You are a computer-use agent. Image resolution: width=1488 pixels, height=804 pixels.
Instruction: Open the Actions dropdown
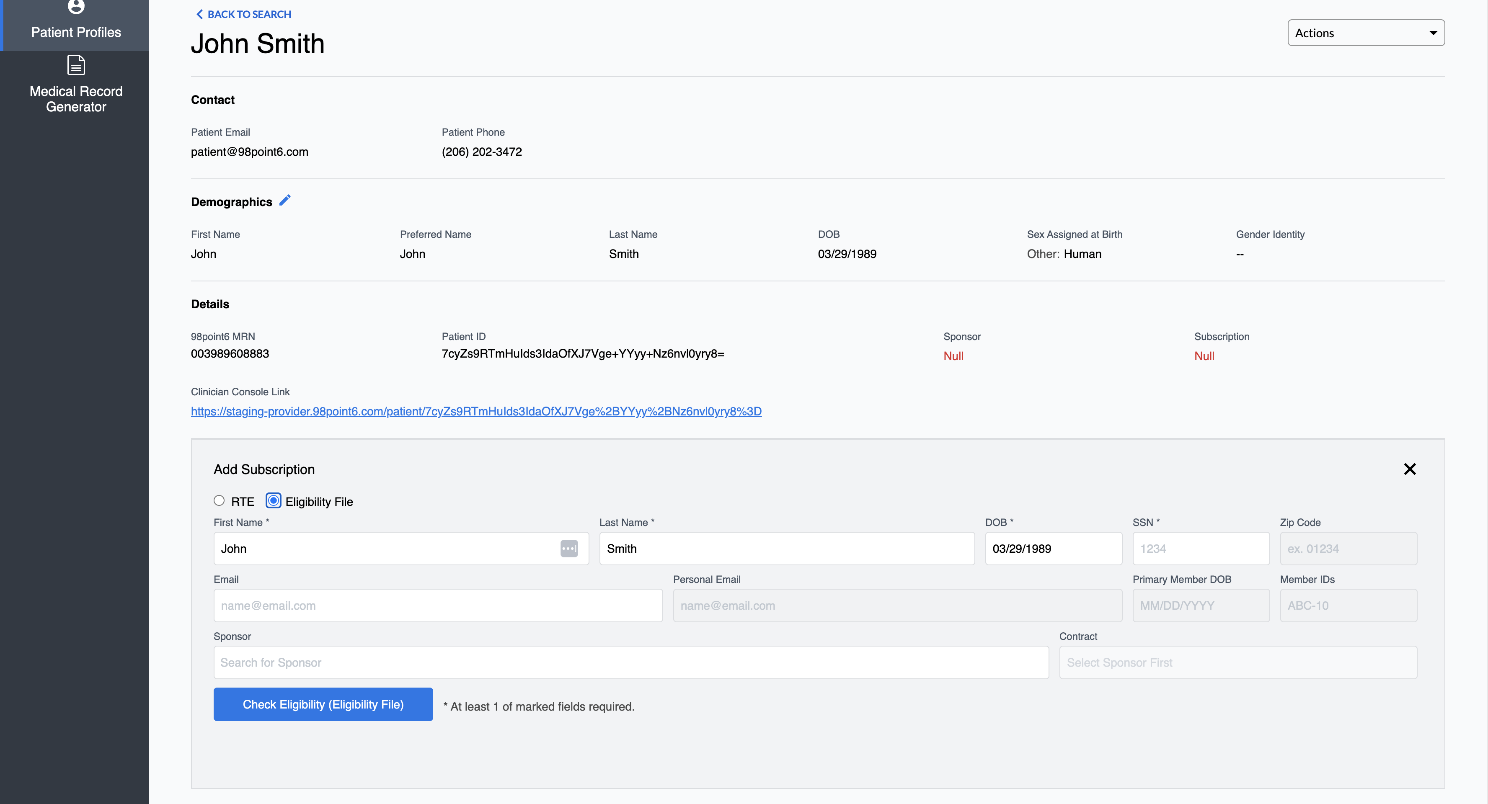pyautogui.click(x=1366, y=33)
